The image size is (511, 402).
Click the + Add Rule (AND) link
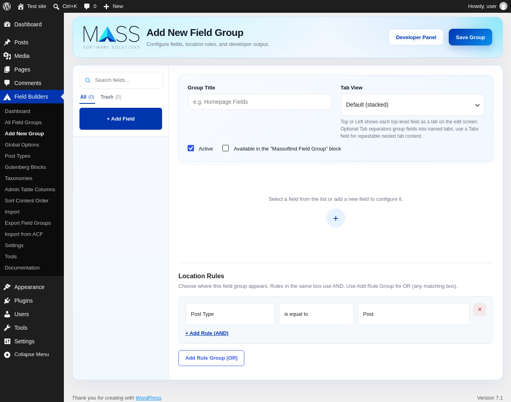point(207,333)
